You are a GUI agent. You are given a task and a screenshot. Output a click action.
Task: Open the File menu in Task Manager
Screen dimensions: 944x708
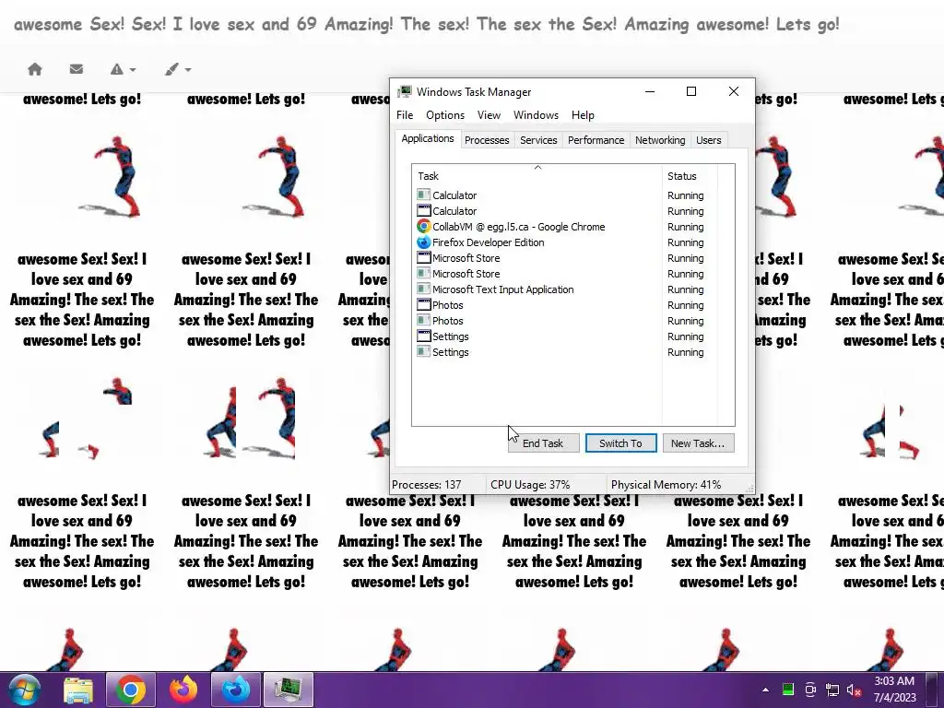coord(405,115)
